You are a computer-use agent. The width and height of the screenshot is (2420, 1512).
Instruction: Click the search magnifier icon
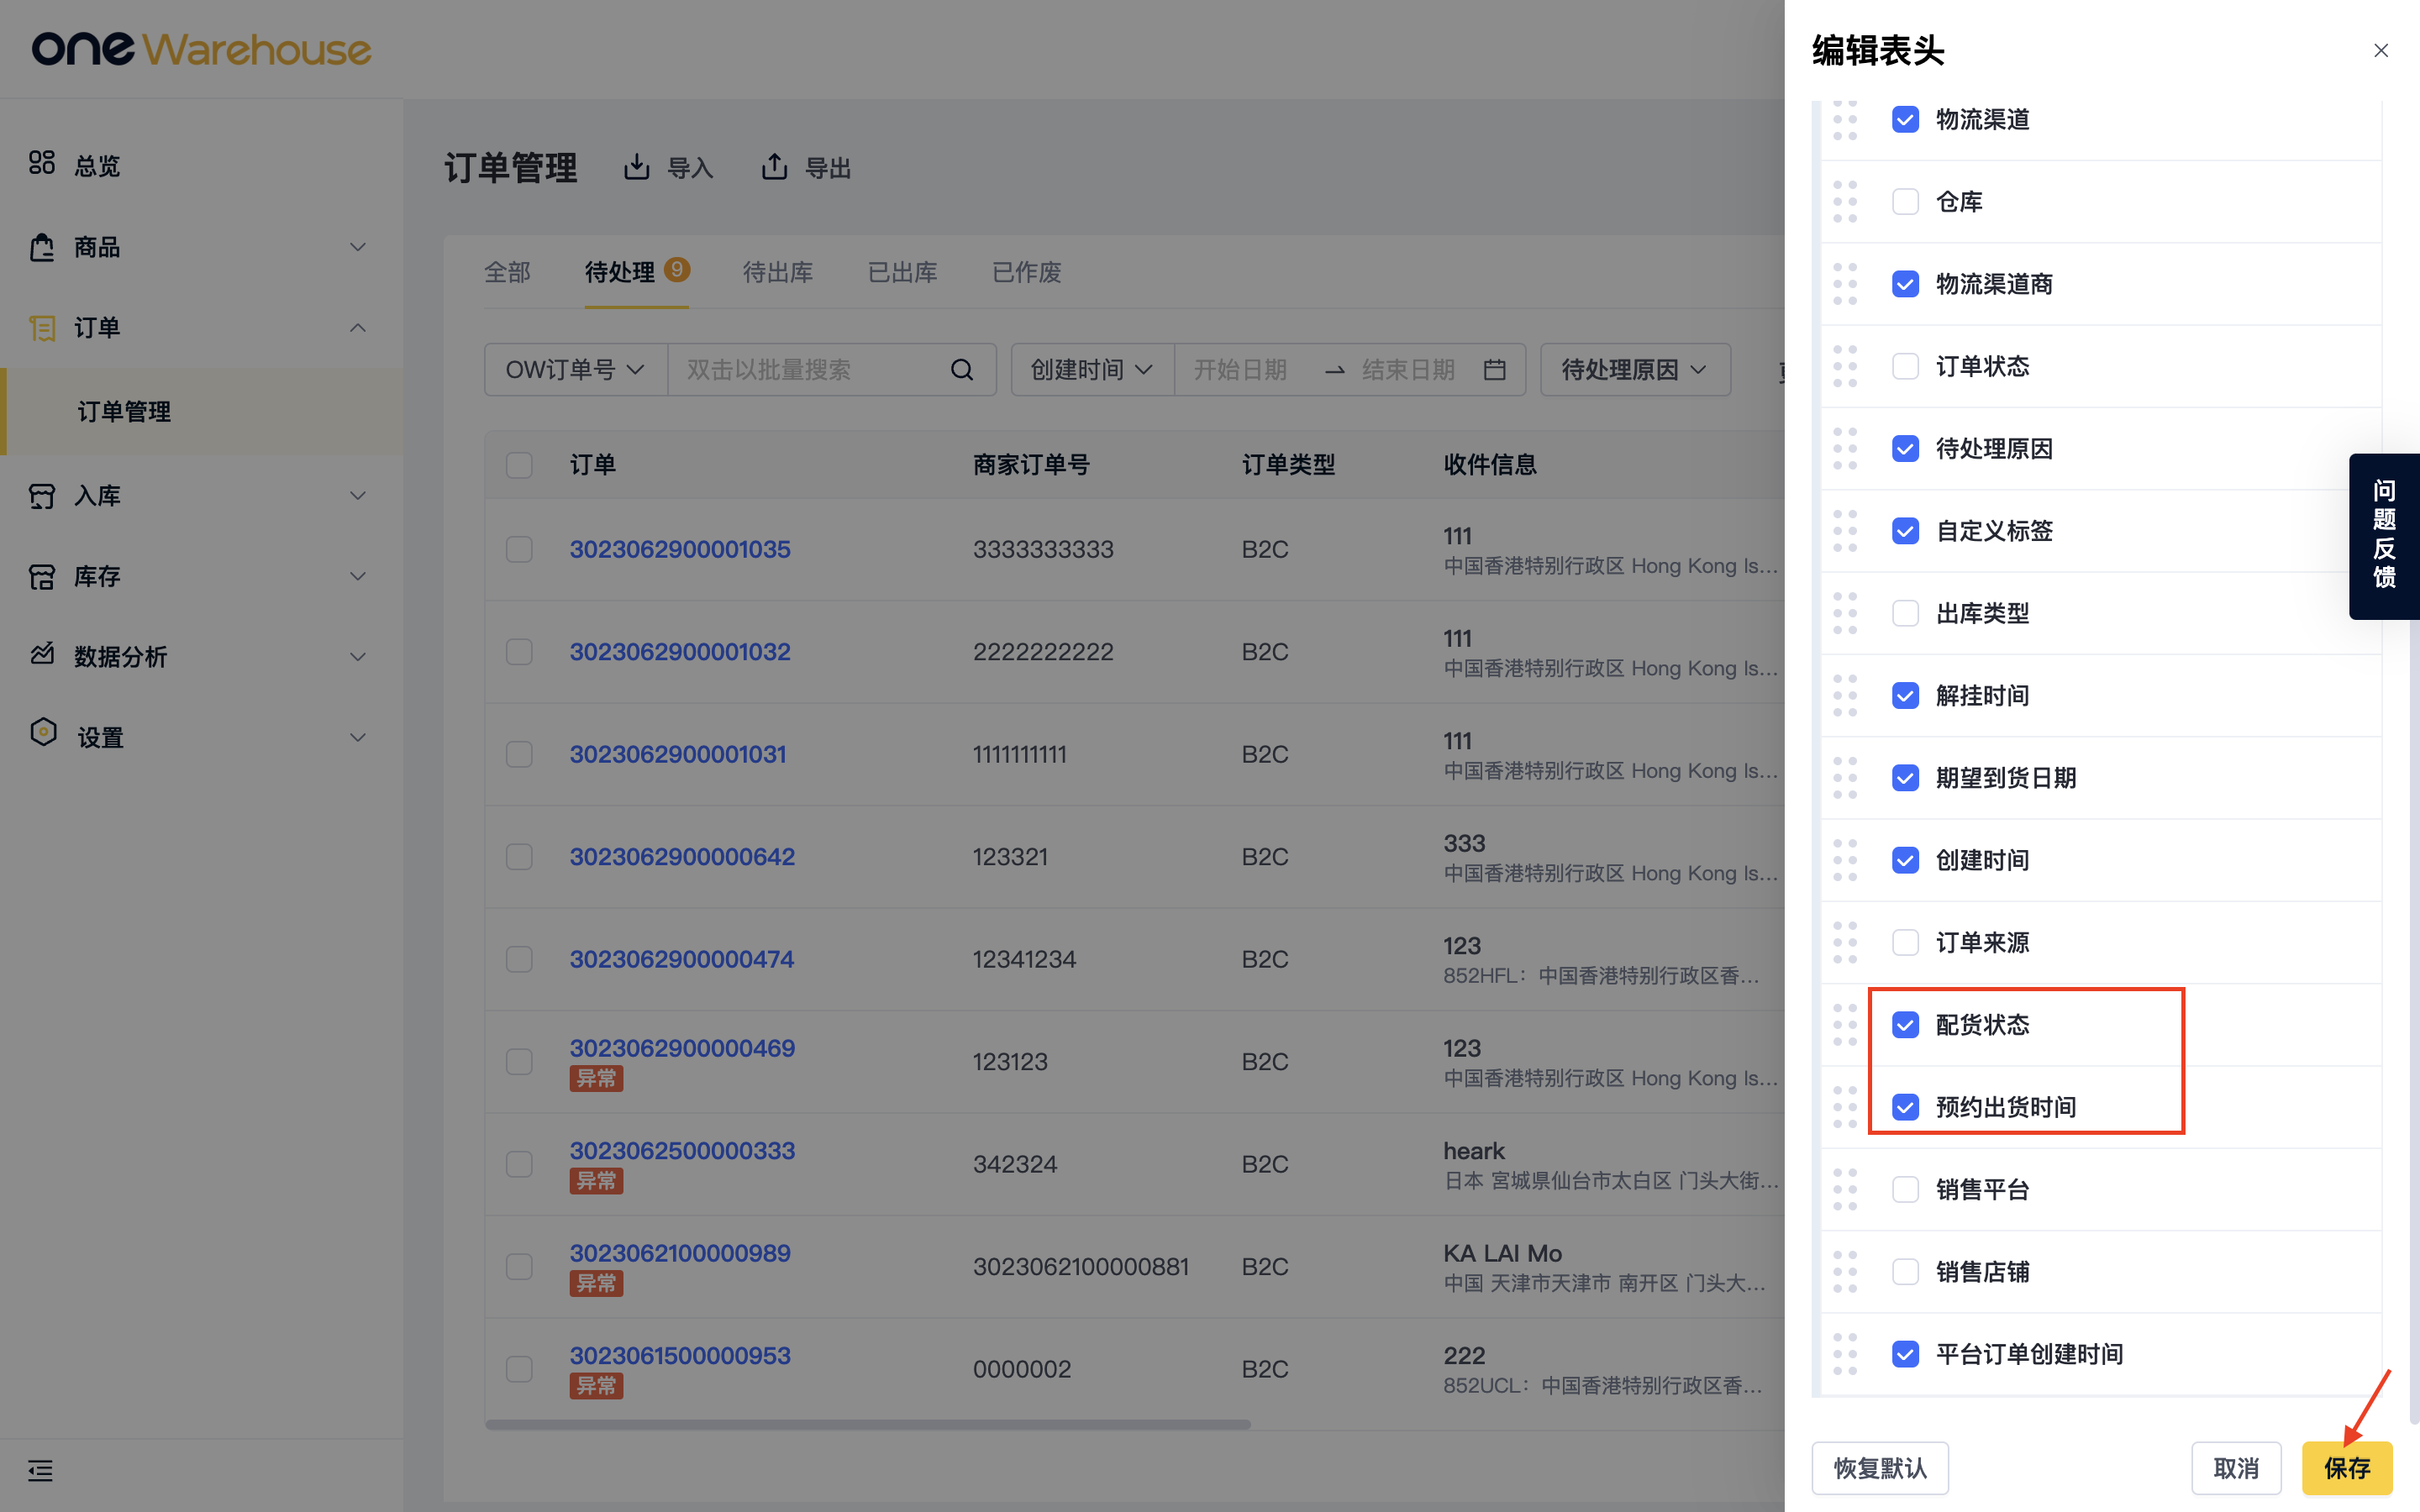(x=962, y=370)
